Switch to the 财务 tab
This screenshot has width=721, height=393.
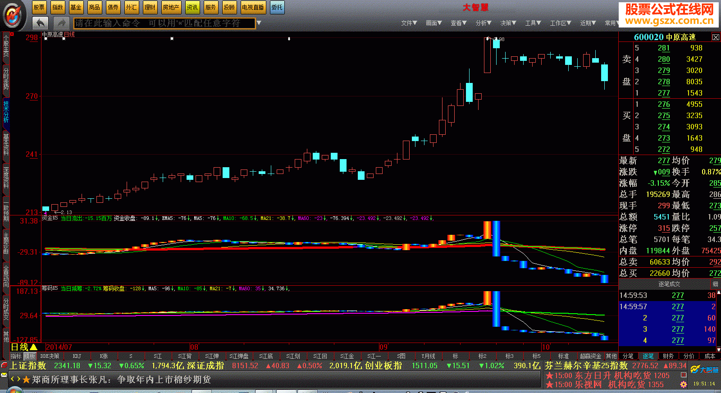[668, 356]
